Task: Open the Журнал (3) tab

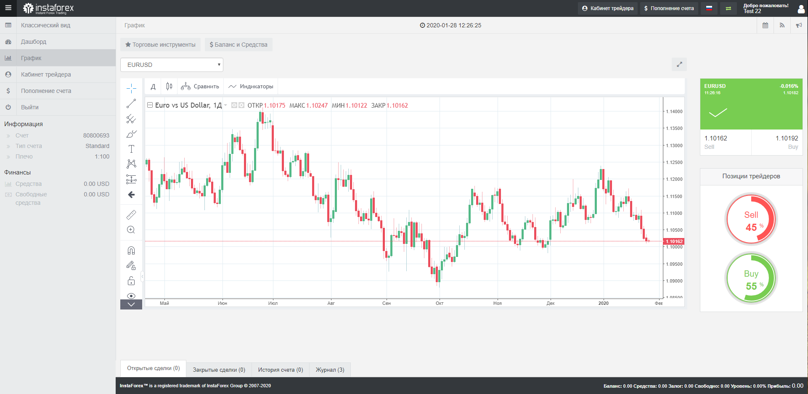Action: 329,370
